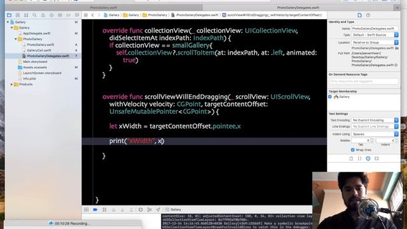Open the Issue navigator warning icon
The width and height of the screenshot is (407, 229).
[43, 15]
